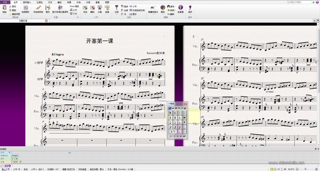Click the Color wheel icon
The width and height of the screenshot is (320, 171).
162,7
